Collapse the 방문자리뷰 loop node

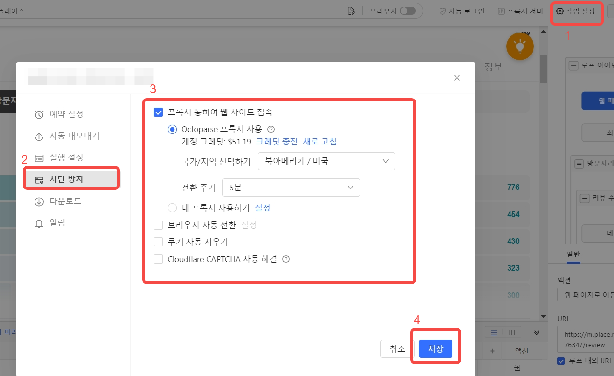pos(579,164)
